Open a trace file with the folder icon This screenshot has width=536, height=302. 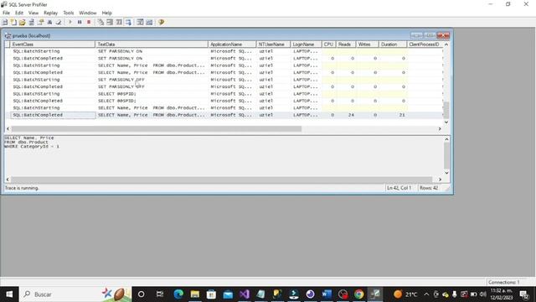coord(23,23)
